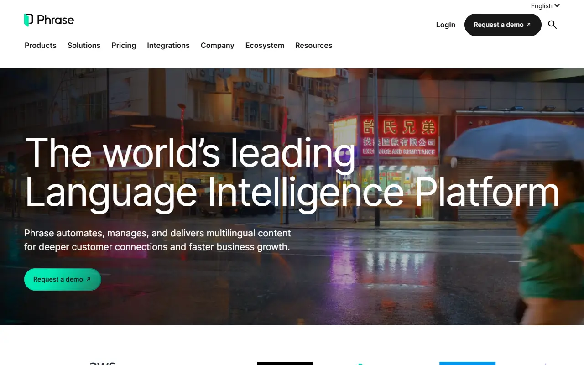Click Request a demo in the header
584x365 pixels.
[503, 25]
